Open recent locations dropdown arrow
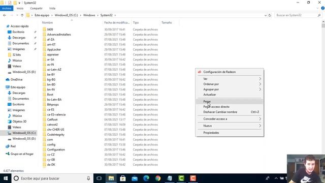 pos(17,15)
